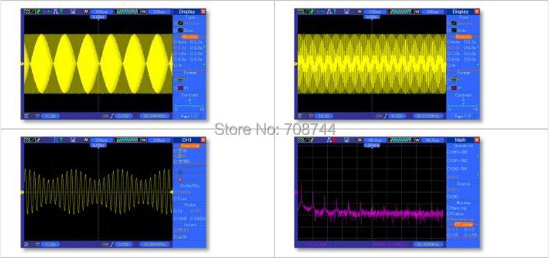Click the rising edge trigger icon in CH1 window

[x=112, y=244]
